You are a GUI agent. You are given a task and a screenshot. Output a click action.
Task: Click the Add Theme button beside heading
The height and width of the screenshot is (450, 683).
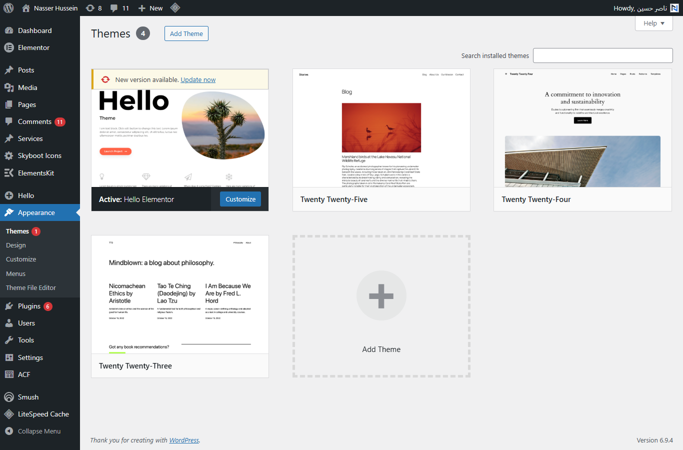click(186, 33)
